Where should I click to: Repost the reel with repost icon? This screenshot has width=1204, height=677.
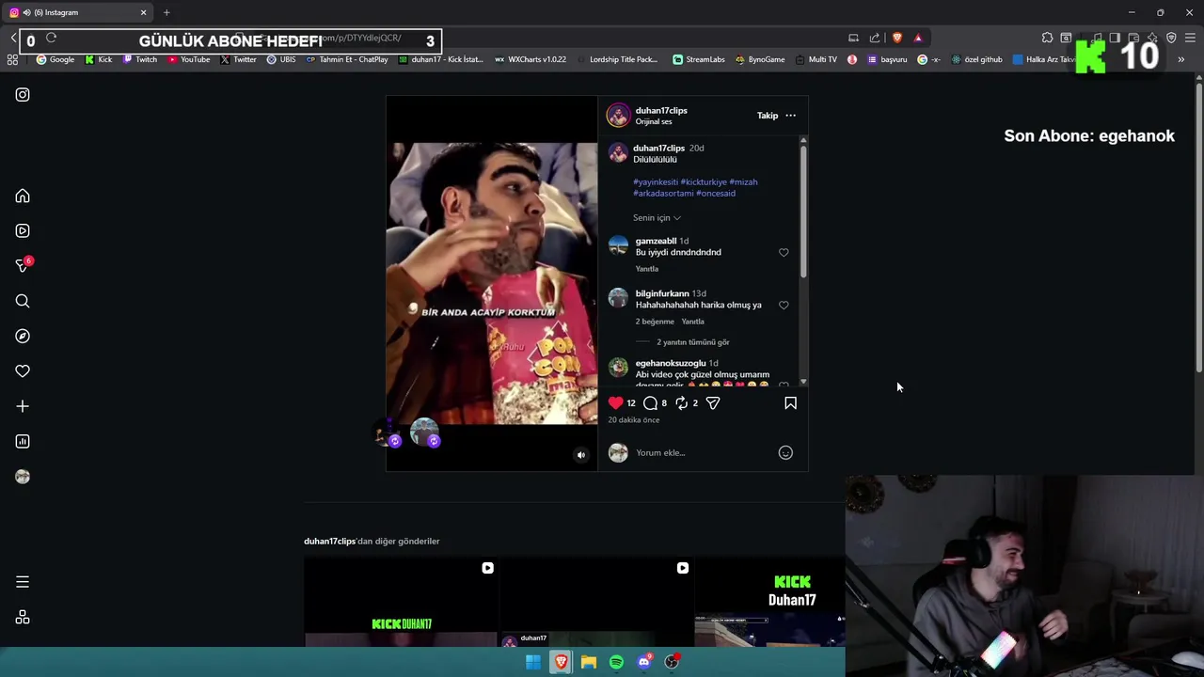(682, 402)
